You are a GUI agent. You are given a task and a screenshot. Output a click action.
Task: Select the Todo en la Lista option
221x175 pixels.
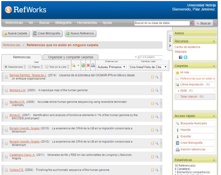(47, 67)
